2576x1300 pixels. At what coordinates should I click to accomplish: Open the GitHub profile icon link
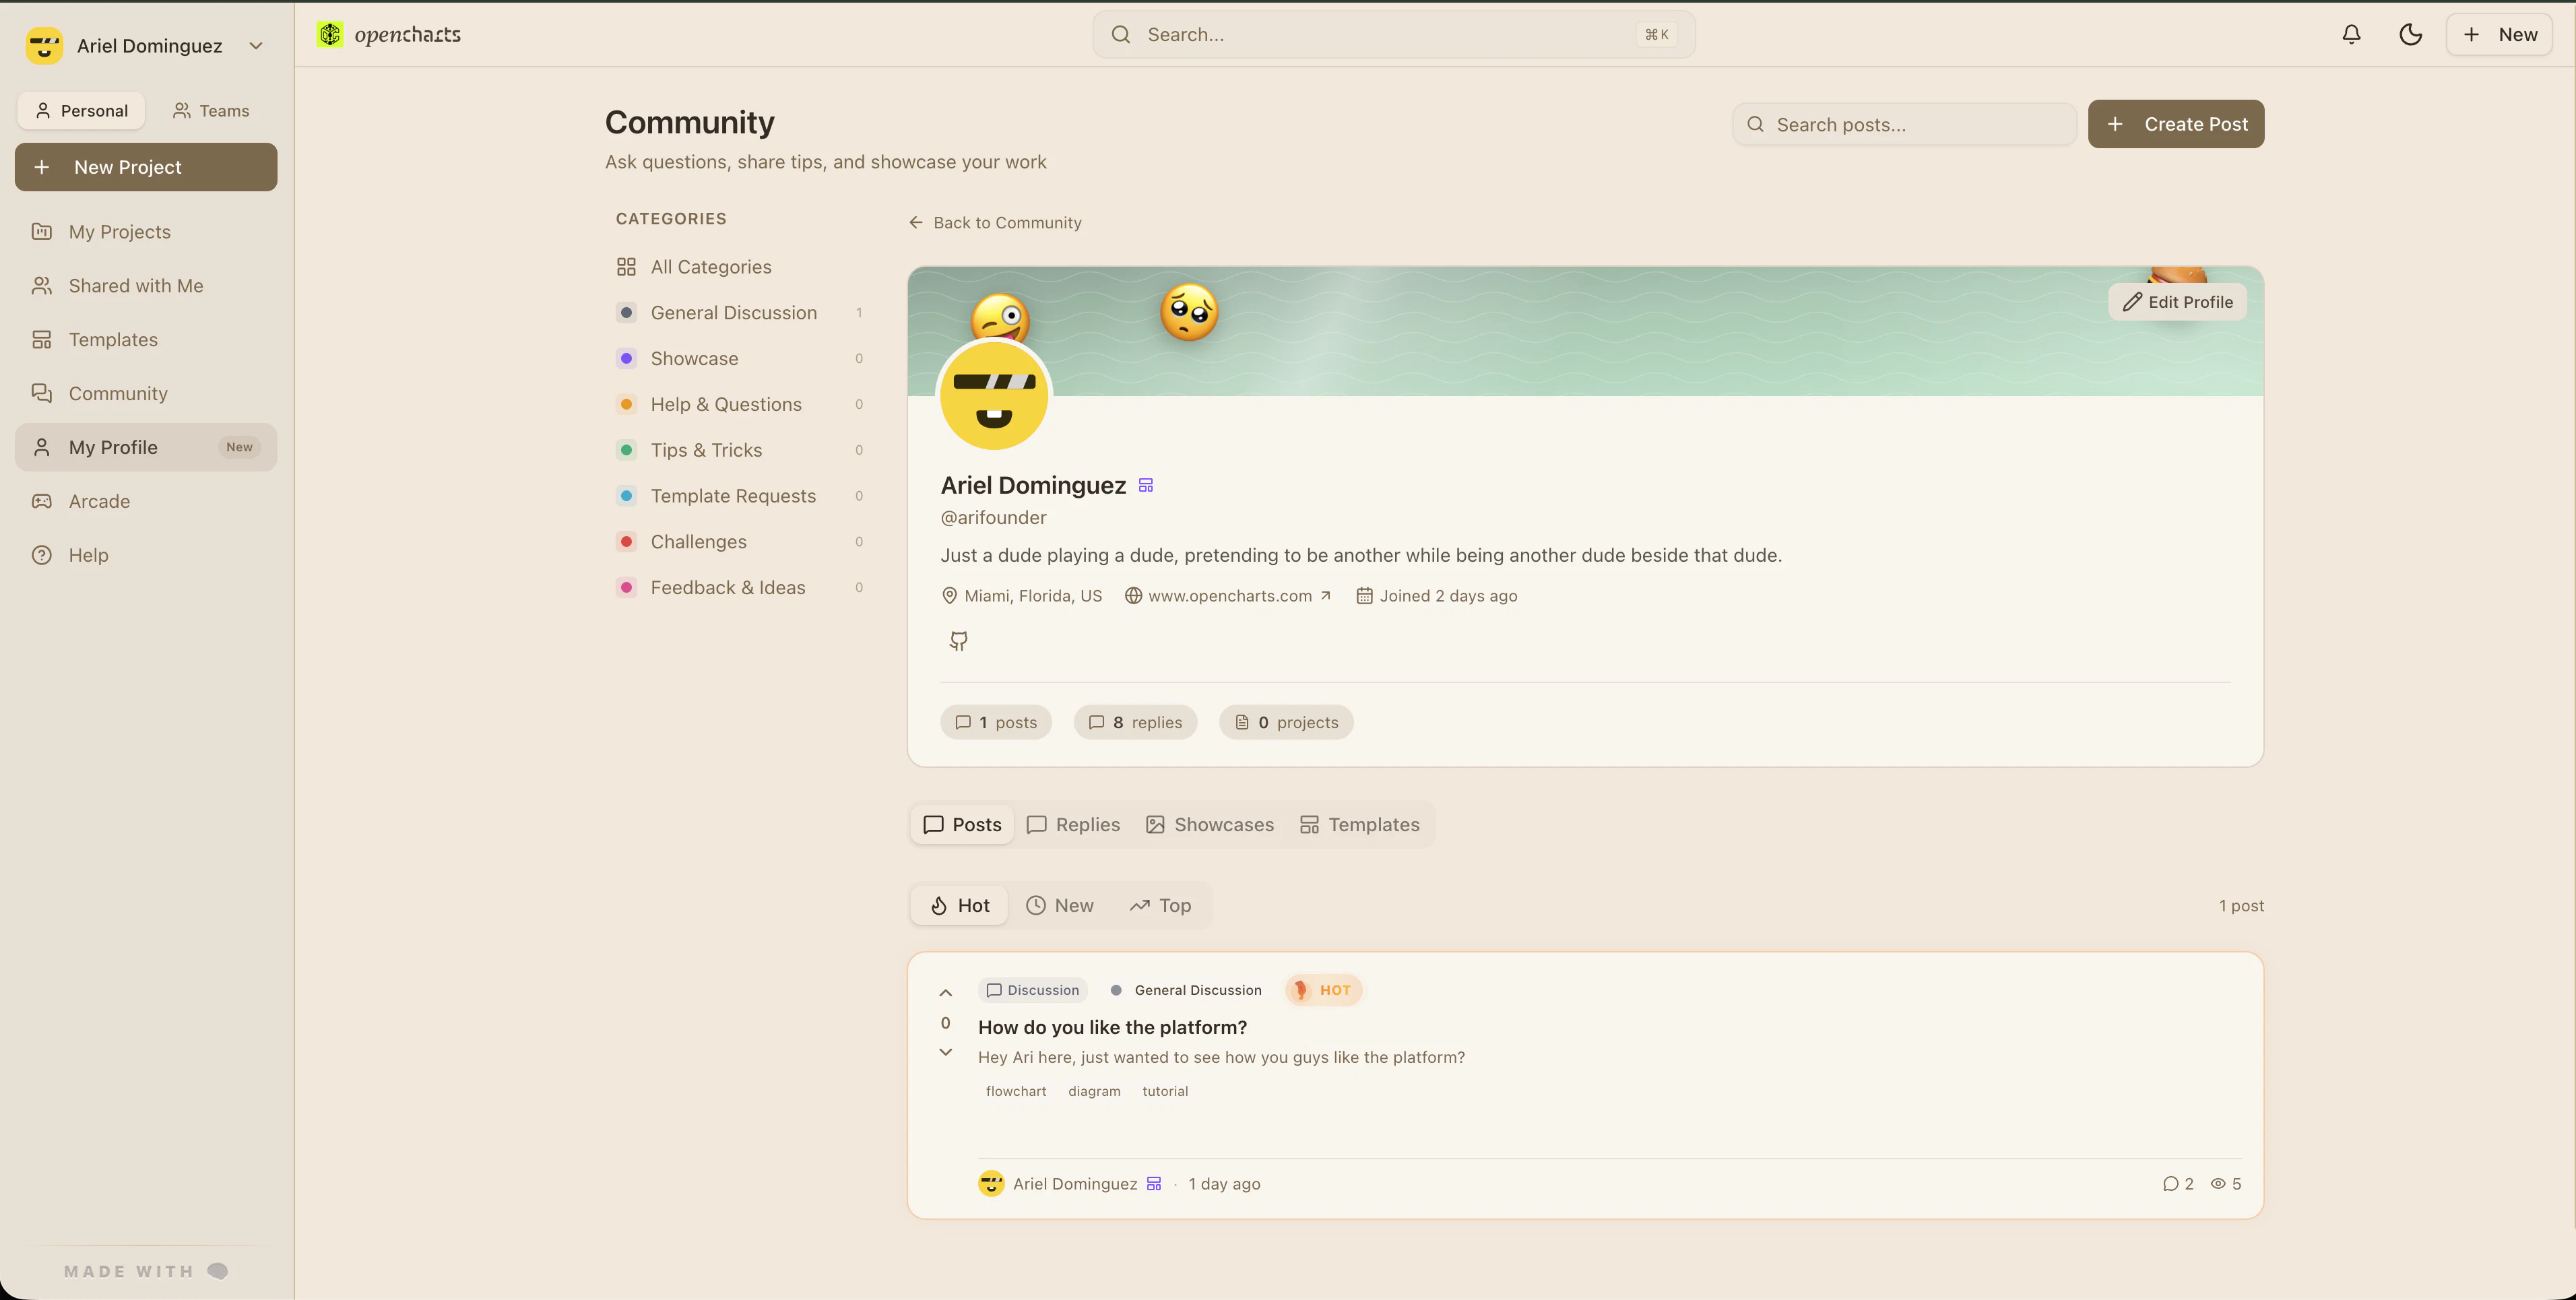pos(958,641)
